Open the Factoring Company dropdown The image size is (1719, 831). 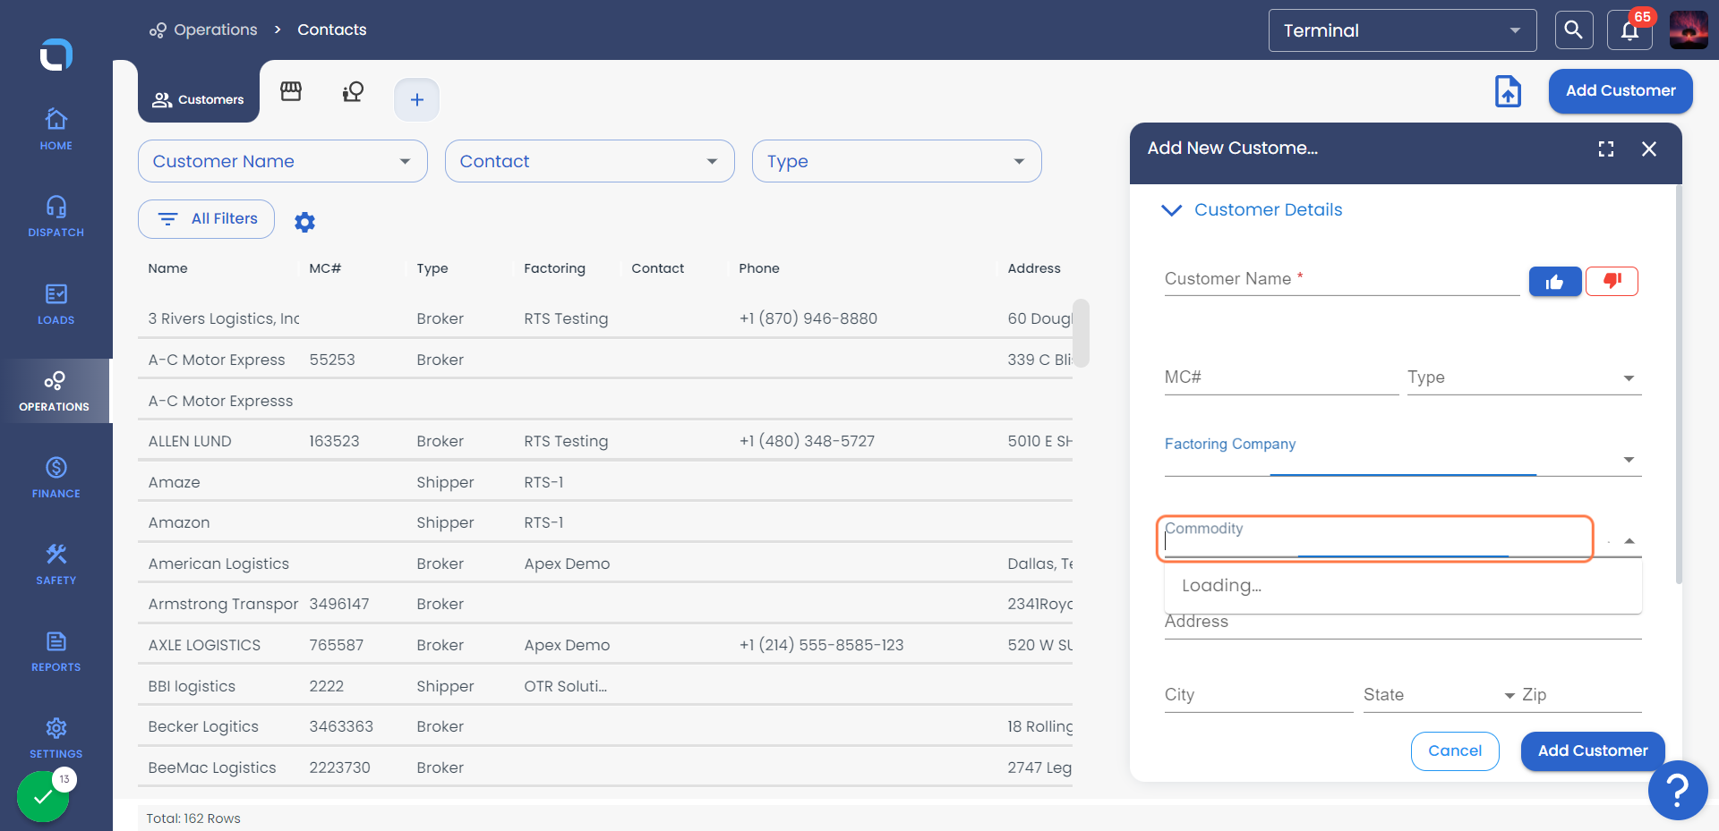pos(1403,459)
